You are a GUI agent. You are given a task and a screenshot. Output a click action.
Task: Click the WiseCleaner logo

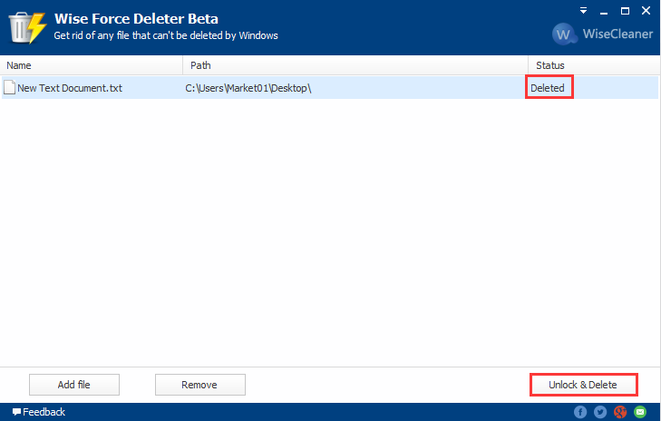(x=602, y=34)
